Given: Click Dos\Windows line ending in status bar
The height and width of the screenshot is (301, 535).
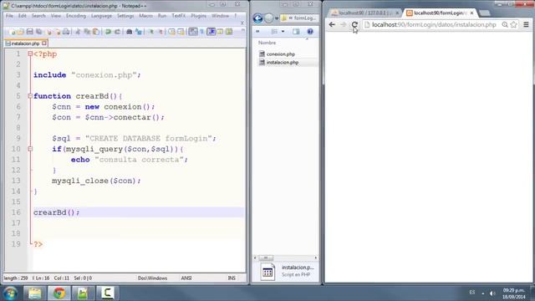Looking at the screenshot, I should (152, 278).
